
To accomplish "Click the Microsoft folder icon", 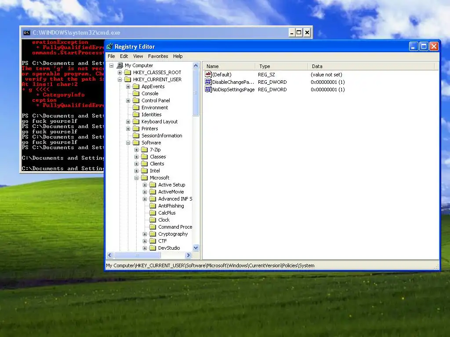I will 144,178.
